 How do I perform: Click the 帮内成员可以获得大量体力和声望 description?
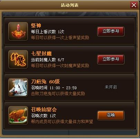pyautogui.click(x=62, y=122)
